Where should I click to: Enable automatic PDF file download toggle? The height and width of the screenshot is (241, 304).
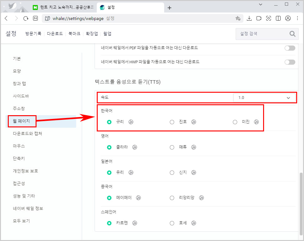[x=290, y=48]
